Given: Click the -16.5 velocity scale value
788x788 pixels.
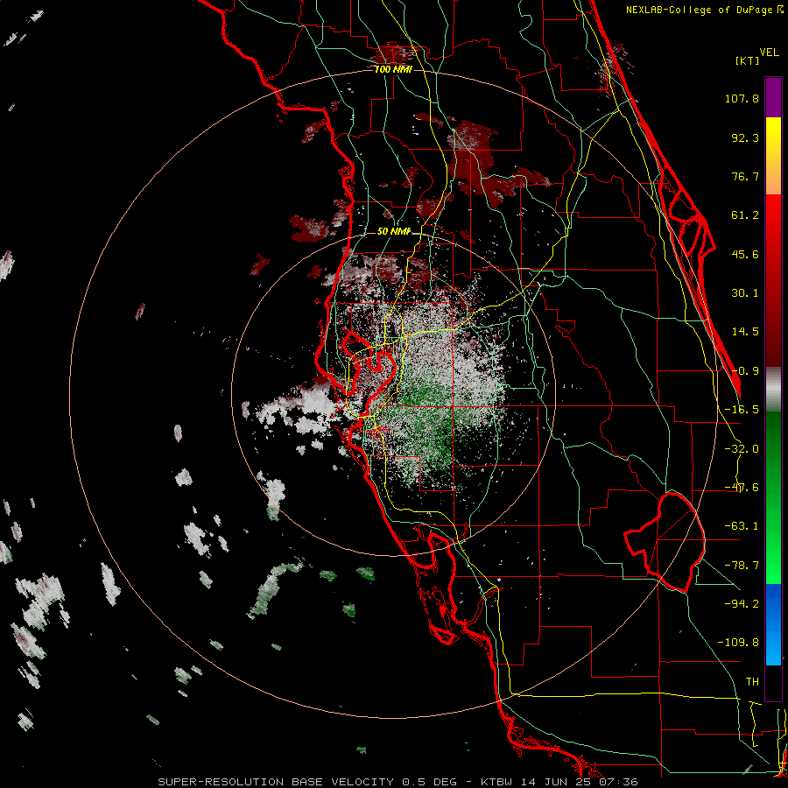Looking at the screenshot, I should pyautogui.click(x=742, y=410).
